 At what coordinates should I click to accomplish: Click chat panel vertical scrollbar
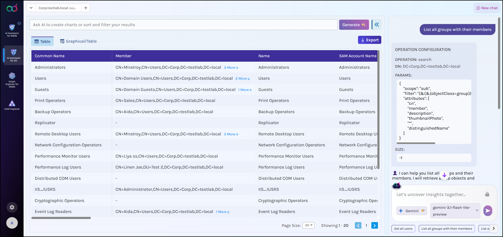click(x=499, y=63)
